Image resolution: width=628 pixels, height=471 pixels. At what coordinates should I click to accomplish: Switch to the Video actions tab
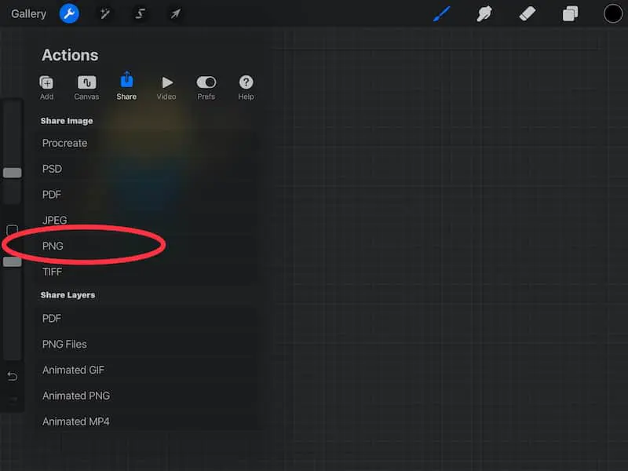click(166, 87)
